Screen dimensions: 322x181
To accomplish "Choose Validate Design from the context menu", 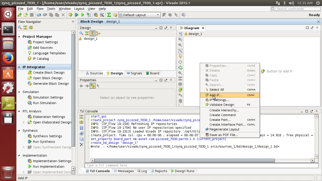I will 229,105.
